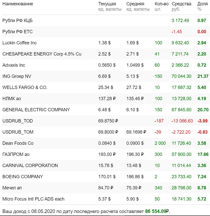The width and height of the screenshot is (210, 216).
Task: Click ГАЗПРОМ funds value 57 900.00
Action: pyautogui.click(x=181, y=154)
